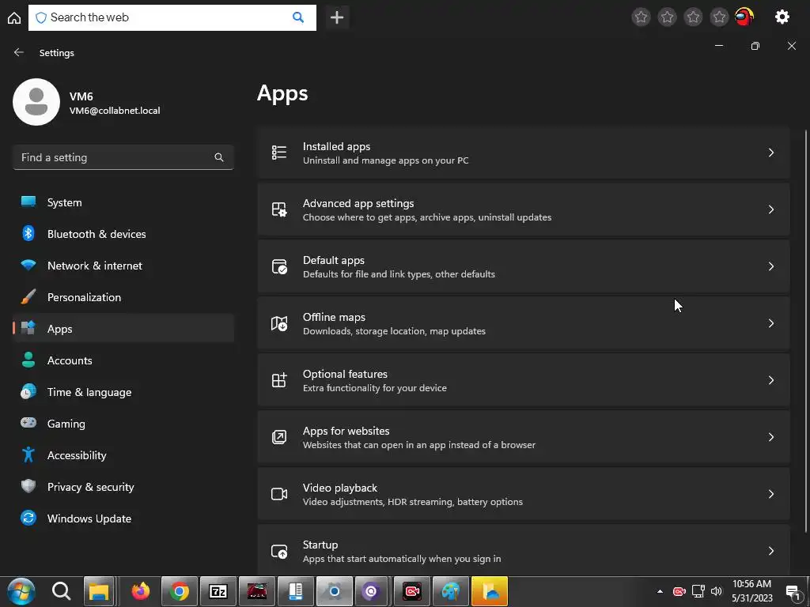The height and width of the screenshot is (607, 810).
Task: Click "Downloads, storage location, map updates" text
Action: click(x=394, y=331)
